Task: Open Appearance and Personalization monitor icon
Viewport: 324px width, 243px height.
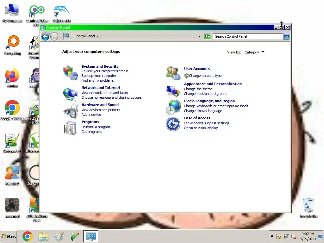Action: click(x=173, y=91)
